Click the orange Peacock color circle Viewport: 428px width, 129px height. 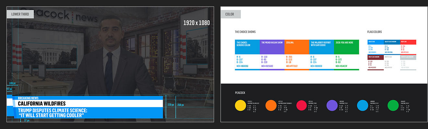coord(271,105)
